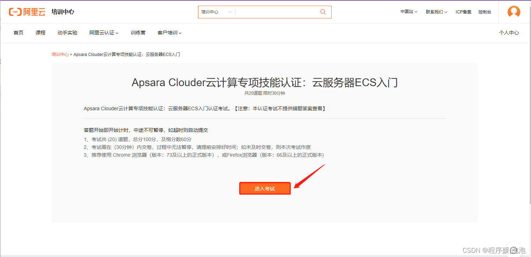Click the search magnifier icon

[323, 12]
